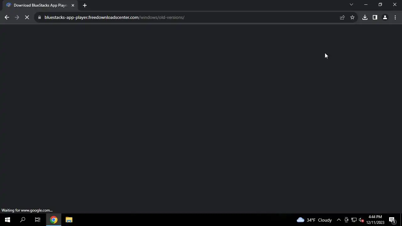Click Chrome icon in the taskbar
This screenshot has height=226, width=402.
point(54,220)
